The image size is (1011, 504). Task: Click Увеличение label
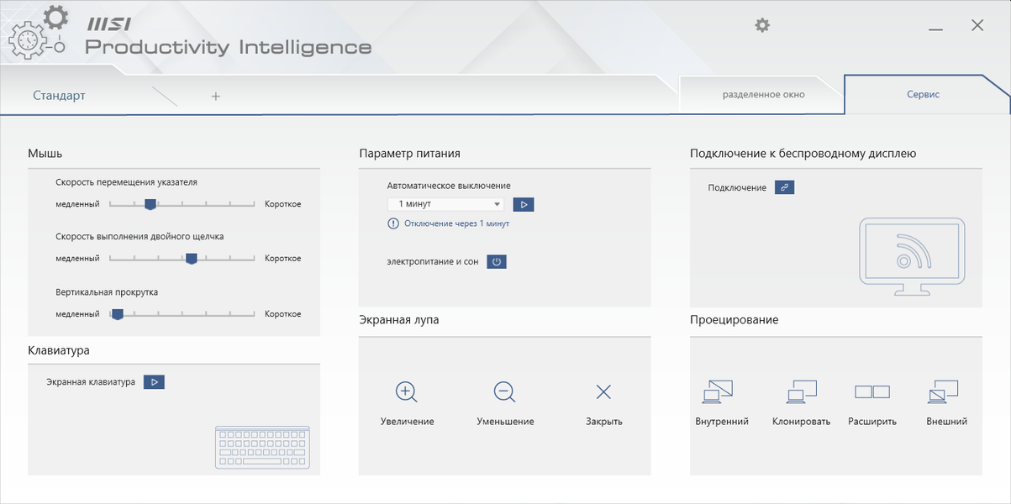(x=407, y=422)
